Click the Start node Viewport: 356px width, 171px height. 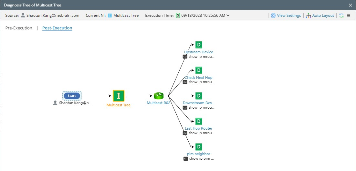(72, 96)
